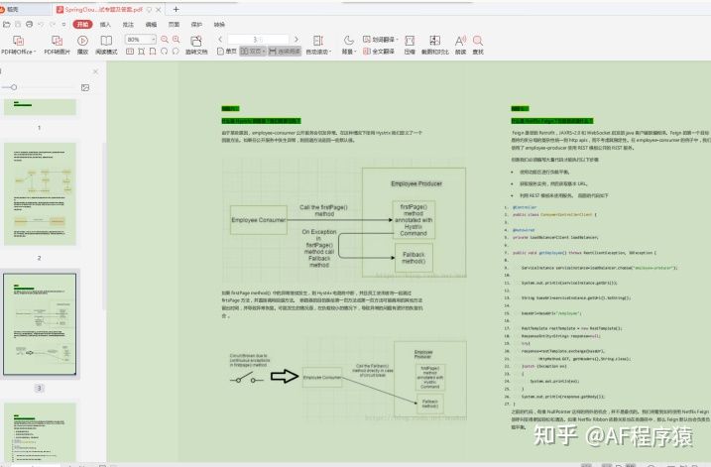
Task: Click the zoom in magnifier icon
Action: point(176,40)
